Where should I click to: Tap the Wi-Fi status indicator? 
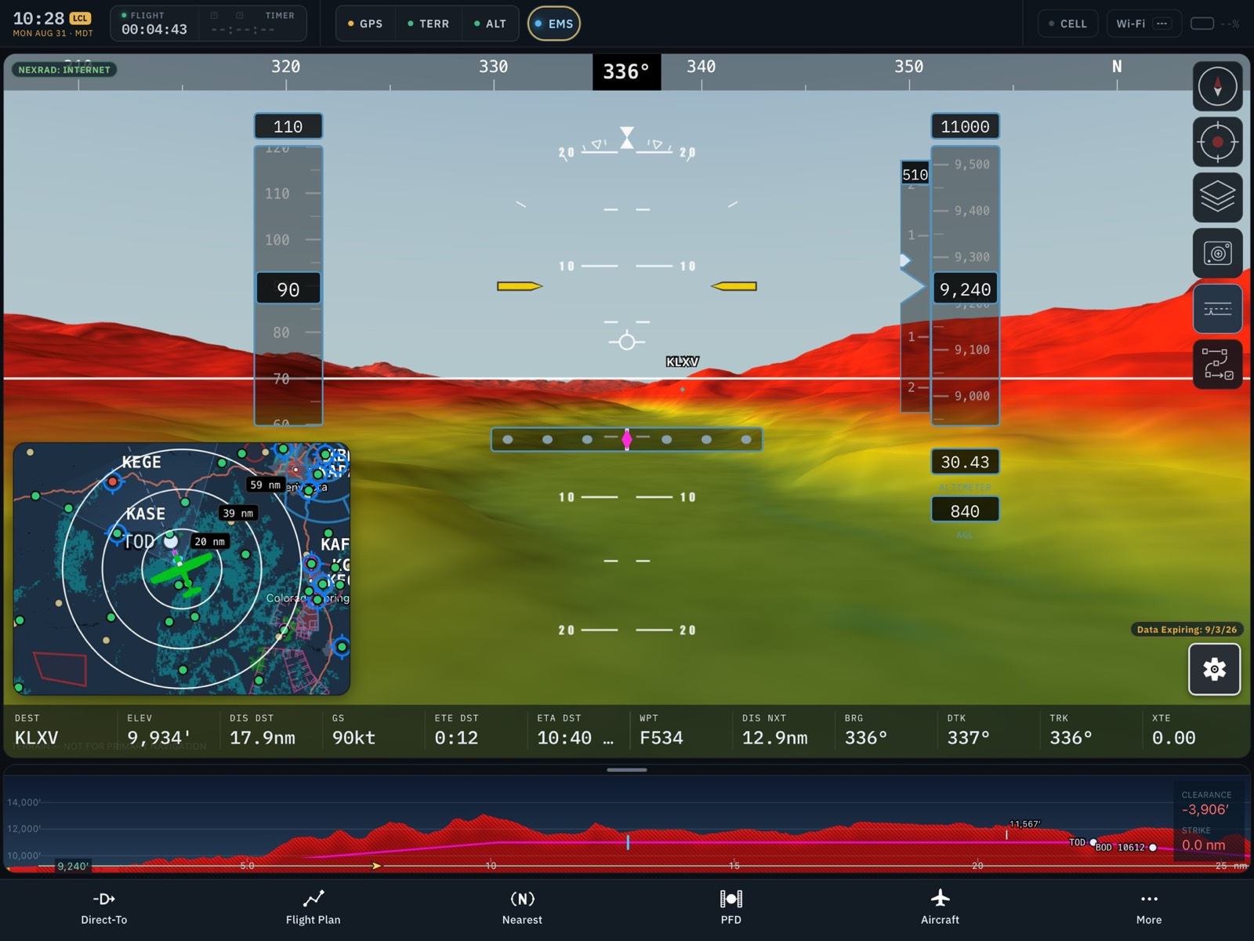pyautogui.click(x=1143, y=24)
